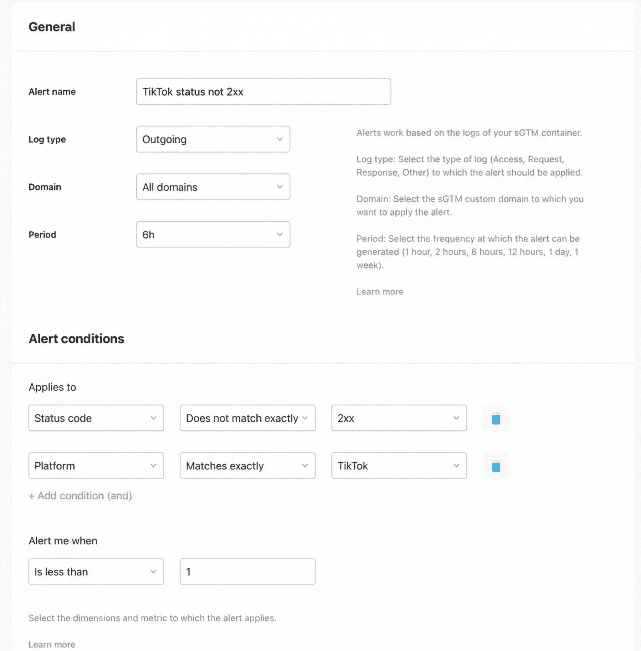Open the TikTok platform value dropdown
This screenshot has width=641, height=651.
point(399,466)
